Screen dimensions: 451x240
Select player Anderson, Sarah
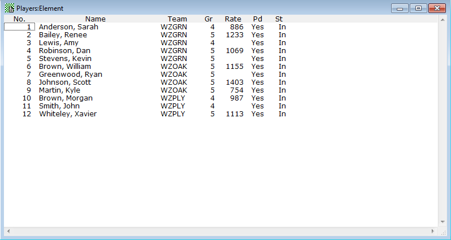(68, 27)
